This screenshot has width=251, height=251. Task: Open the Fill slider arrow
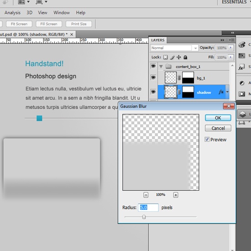230,57
